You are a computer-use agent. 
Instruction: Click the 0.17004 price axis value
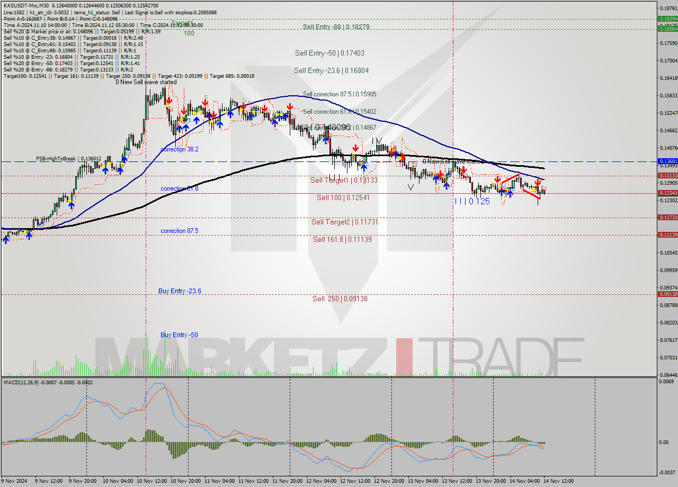pyautogui.click(x=668, y=60)
